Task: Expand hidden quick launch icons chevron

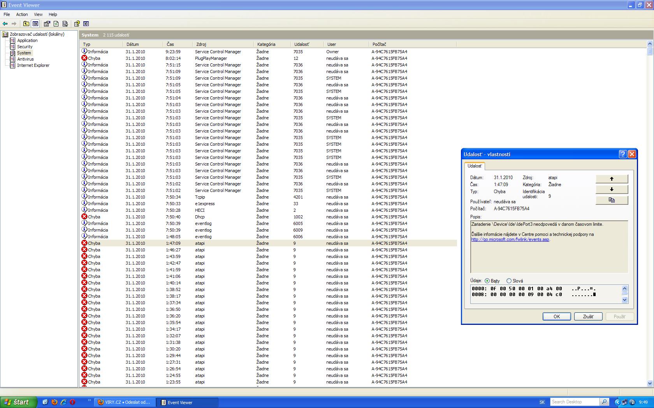Action: pyautogui.click(x=90, y=401)
